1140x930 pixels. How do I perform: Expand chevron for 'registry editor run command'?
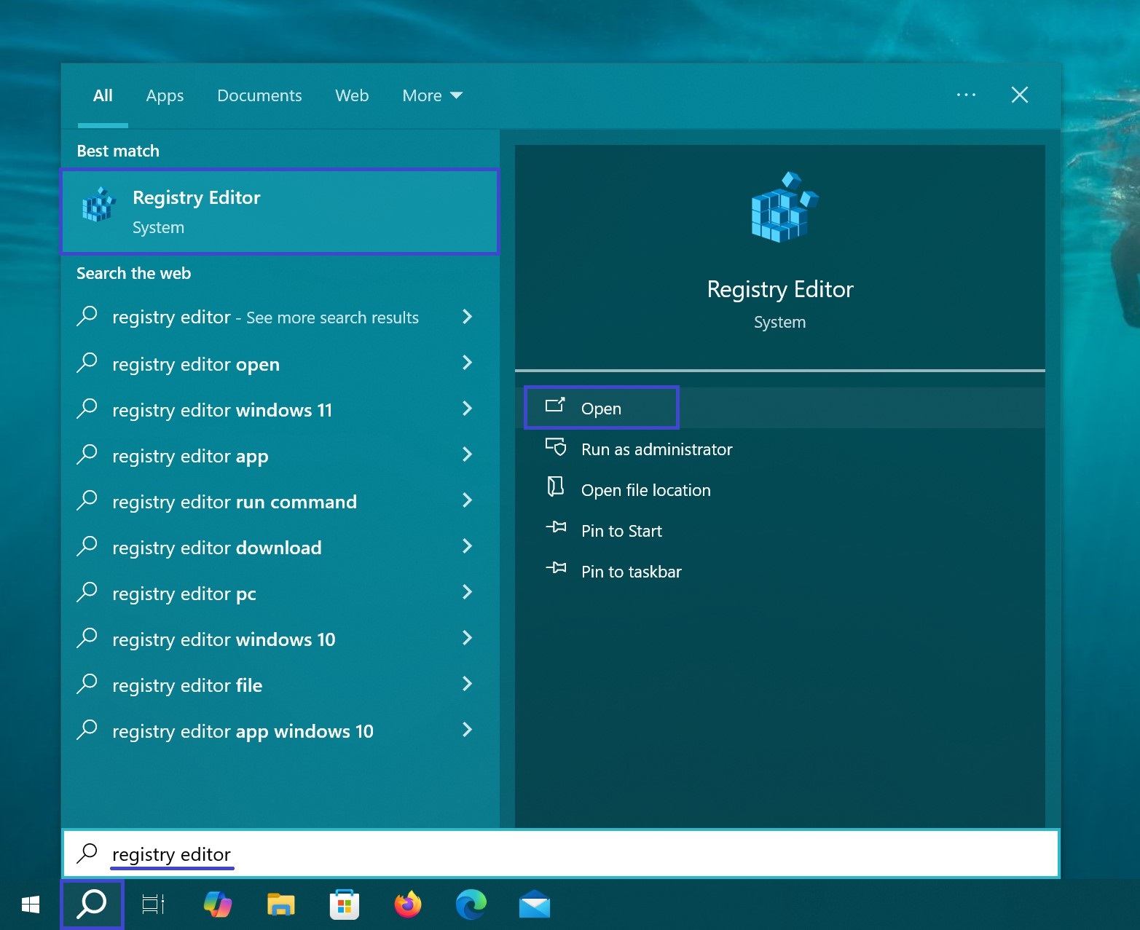click(468, 500)
